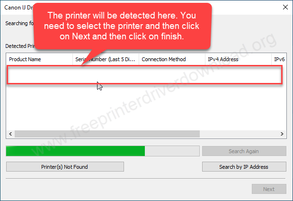Click the empty scrollbar track right of thumb
The width and height of the screenshot is (293, 201).
(x=239, y=134)
